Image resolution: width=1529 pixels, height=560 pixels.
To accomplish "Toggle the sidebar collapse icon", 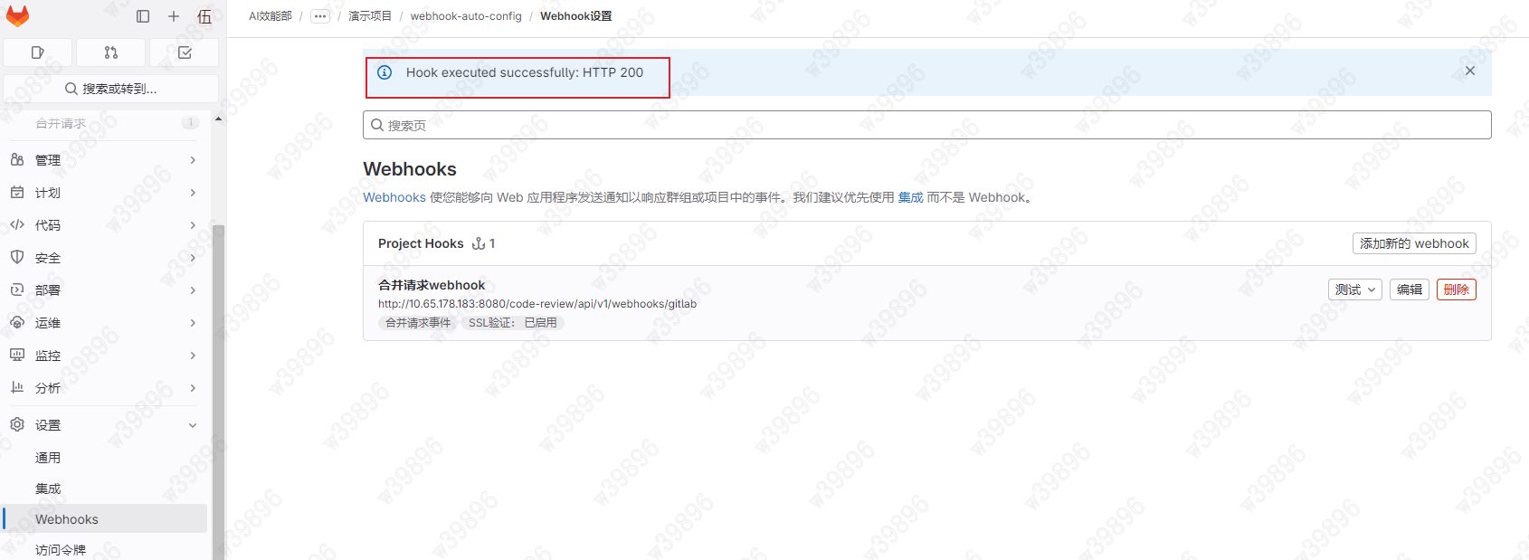I will click(143, 16).
